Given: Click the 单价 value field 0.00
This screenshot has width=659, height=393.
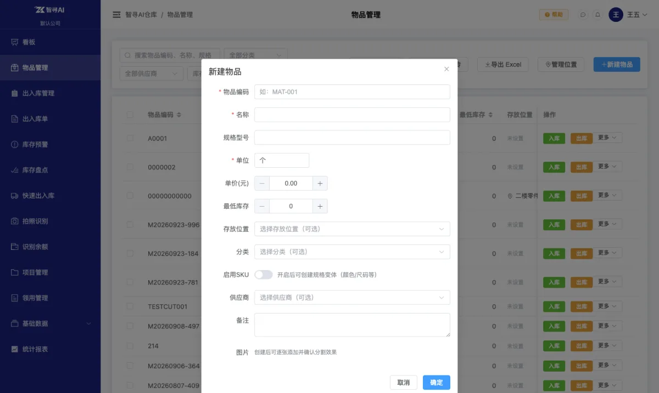Looking at the screenshot, I should 291,184.
